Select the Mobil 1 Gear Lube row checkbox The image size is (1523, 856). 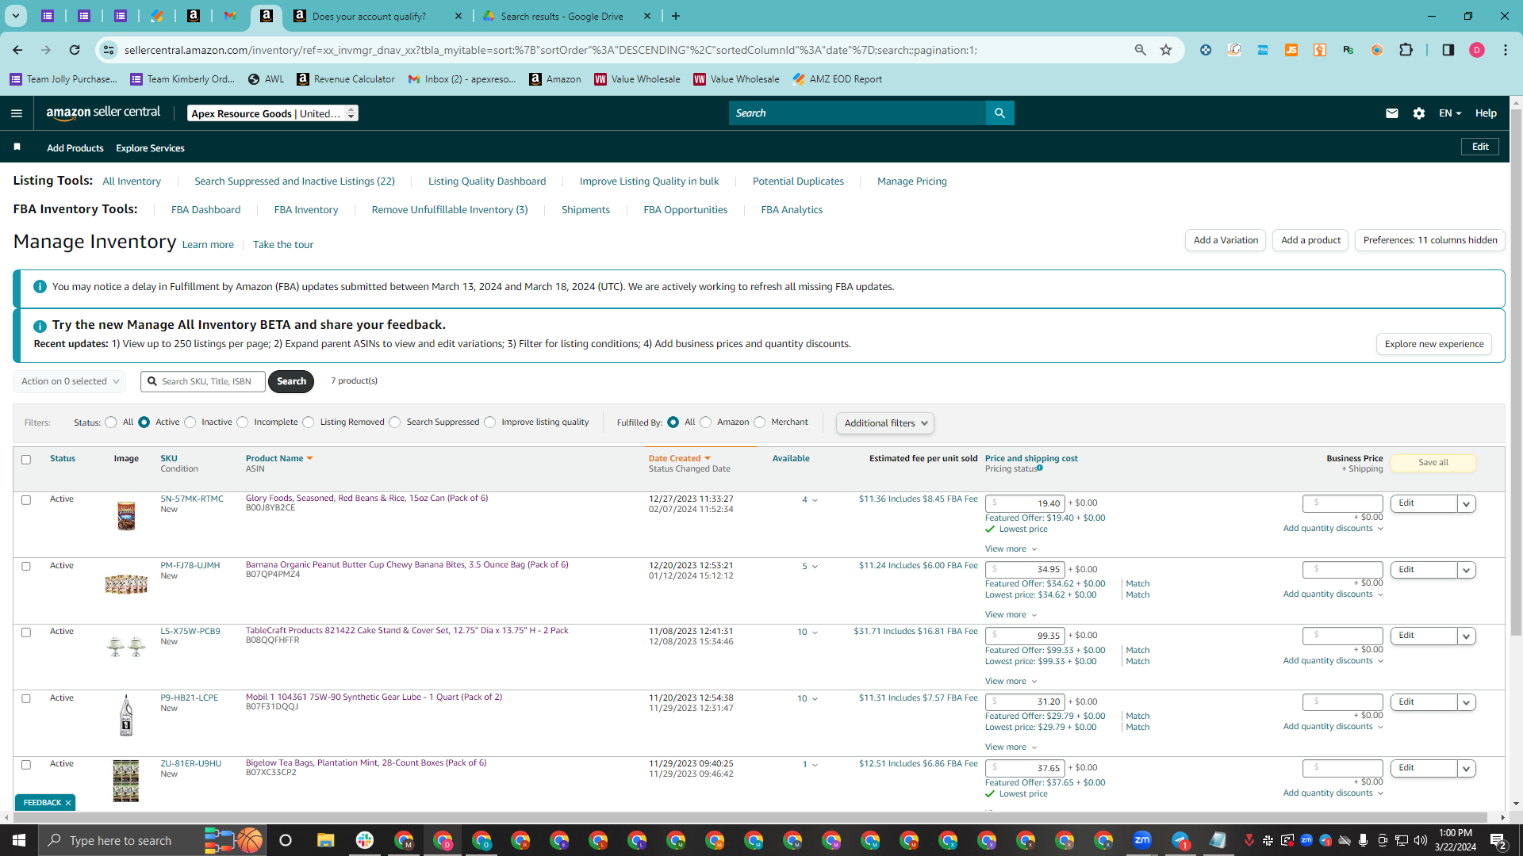click(x=26, y=699)
